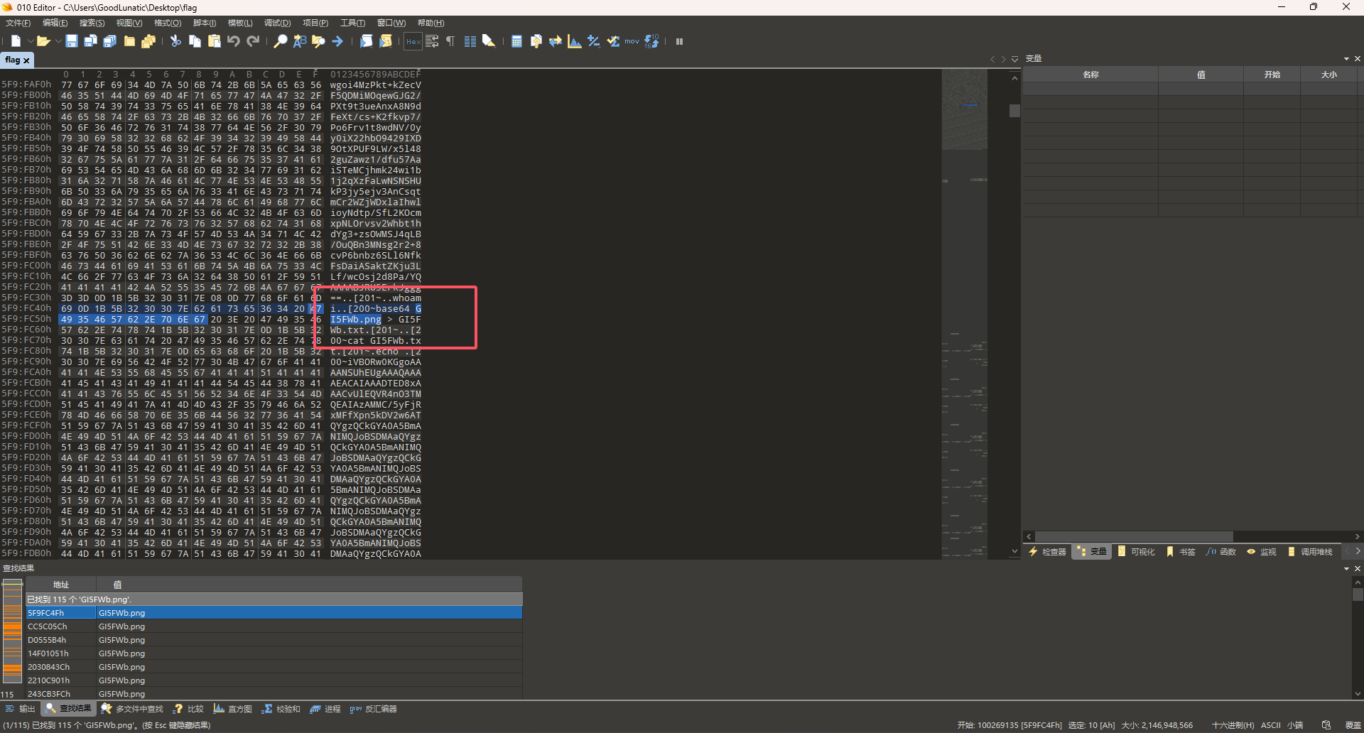This screenshot has height=733, width=1364.
Task: Select search result at address D0555B4h
Action: coord(274,640)
